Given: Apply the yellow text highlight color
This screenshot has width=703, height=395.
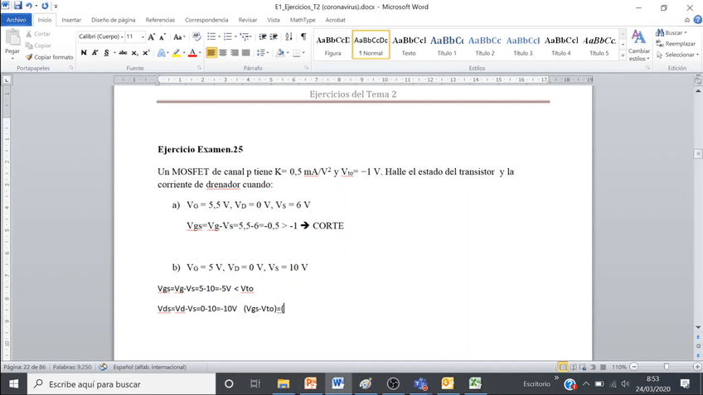Looking at the screenshot, I should 177,53.
